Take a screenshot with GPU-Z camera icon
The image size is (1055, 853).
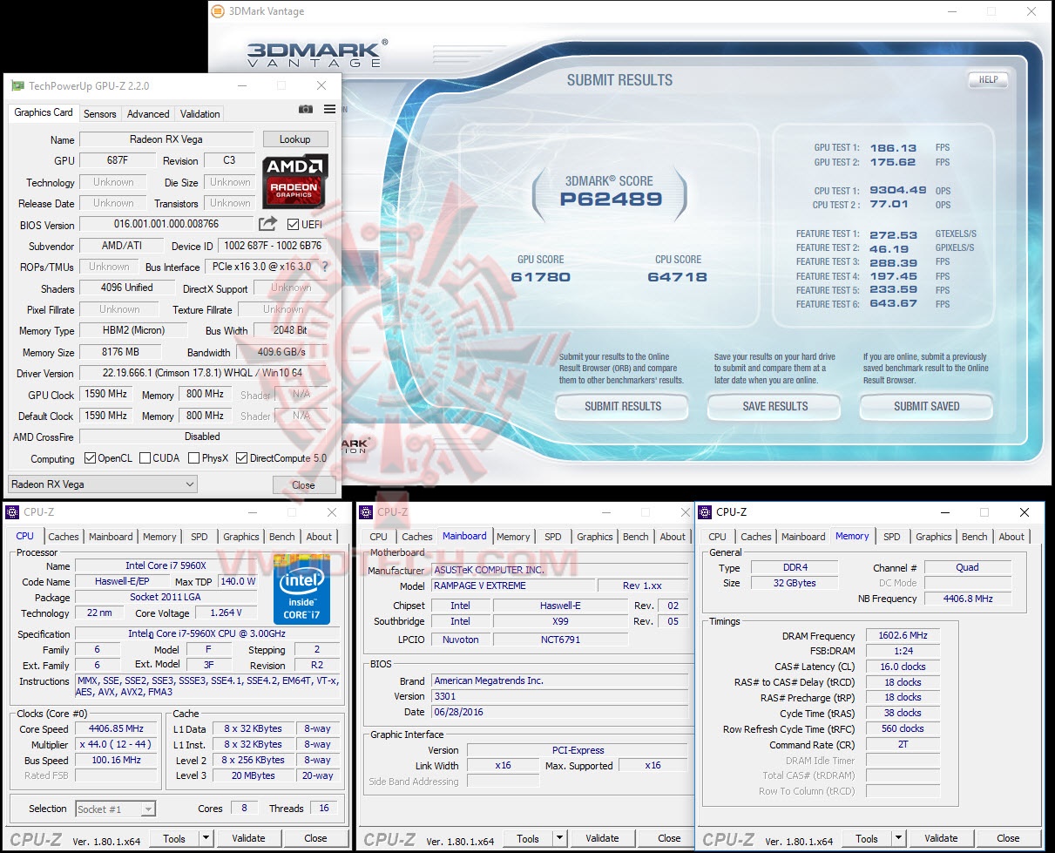pos(306,109)
